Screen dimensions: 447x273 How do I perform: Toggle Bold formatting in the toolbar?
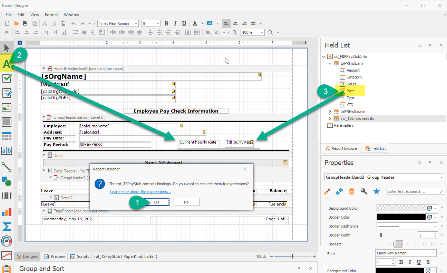166,23
